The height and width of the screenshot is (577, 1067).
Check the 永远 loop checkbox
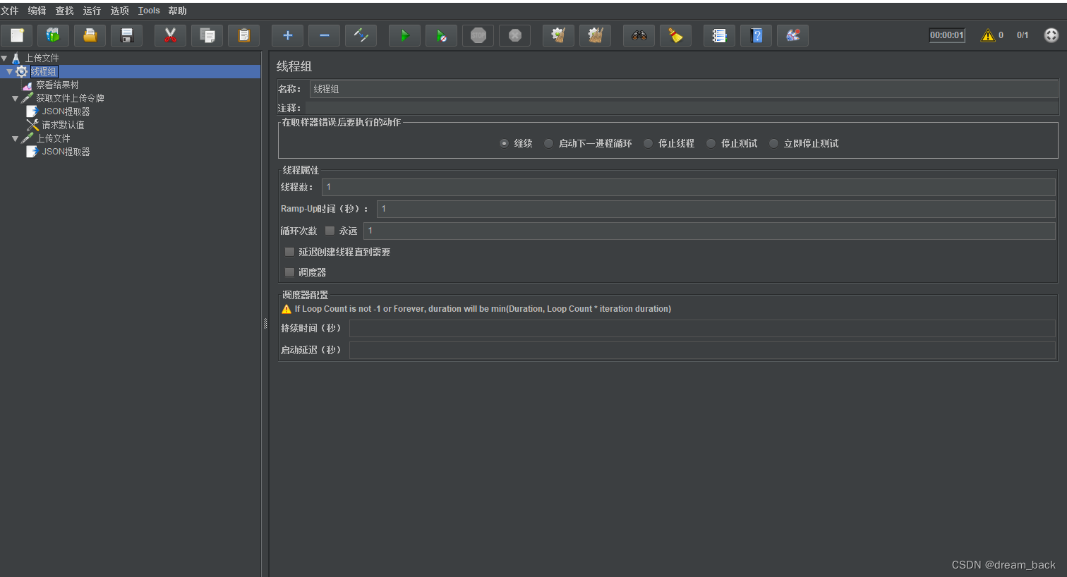[x=330, y=231]
